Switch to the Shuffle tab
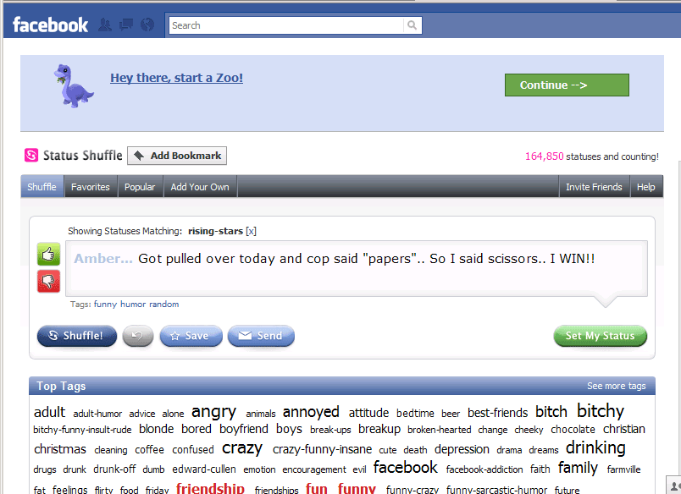 coord(42,187)
